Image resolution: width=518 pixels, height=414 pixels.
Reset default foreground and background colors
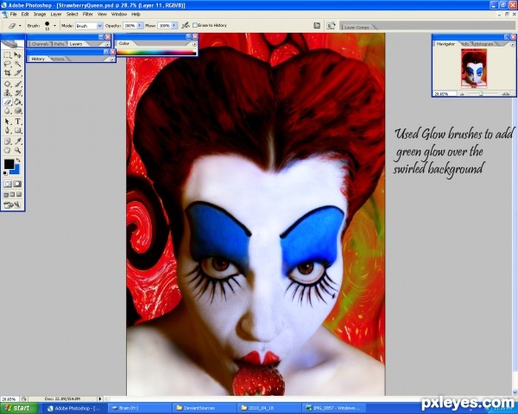click(x=5, y=173)
